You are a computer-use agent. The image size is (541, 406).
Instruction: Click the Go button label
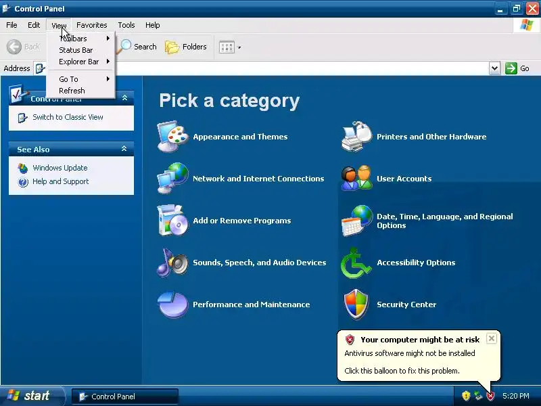(525, 68)
